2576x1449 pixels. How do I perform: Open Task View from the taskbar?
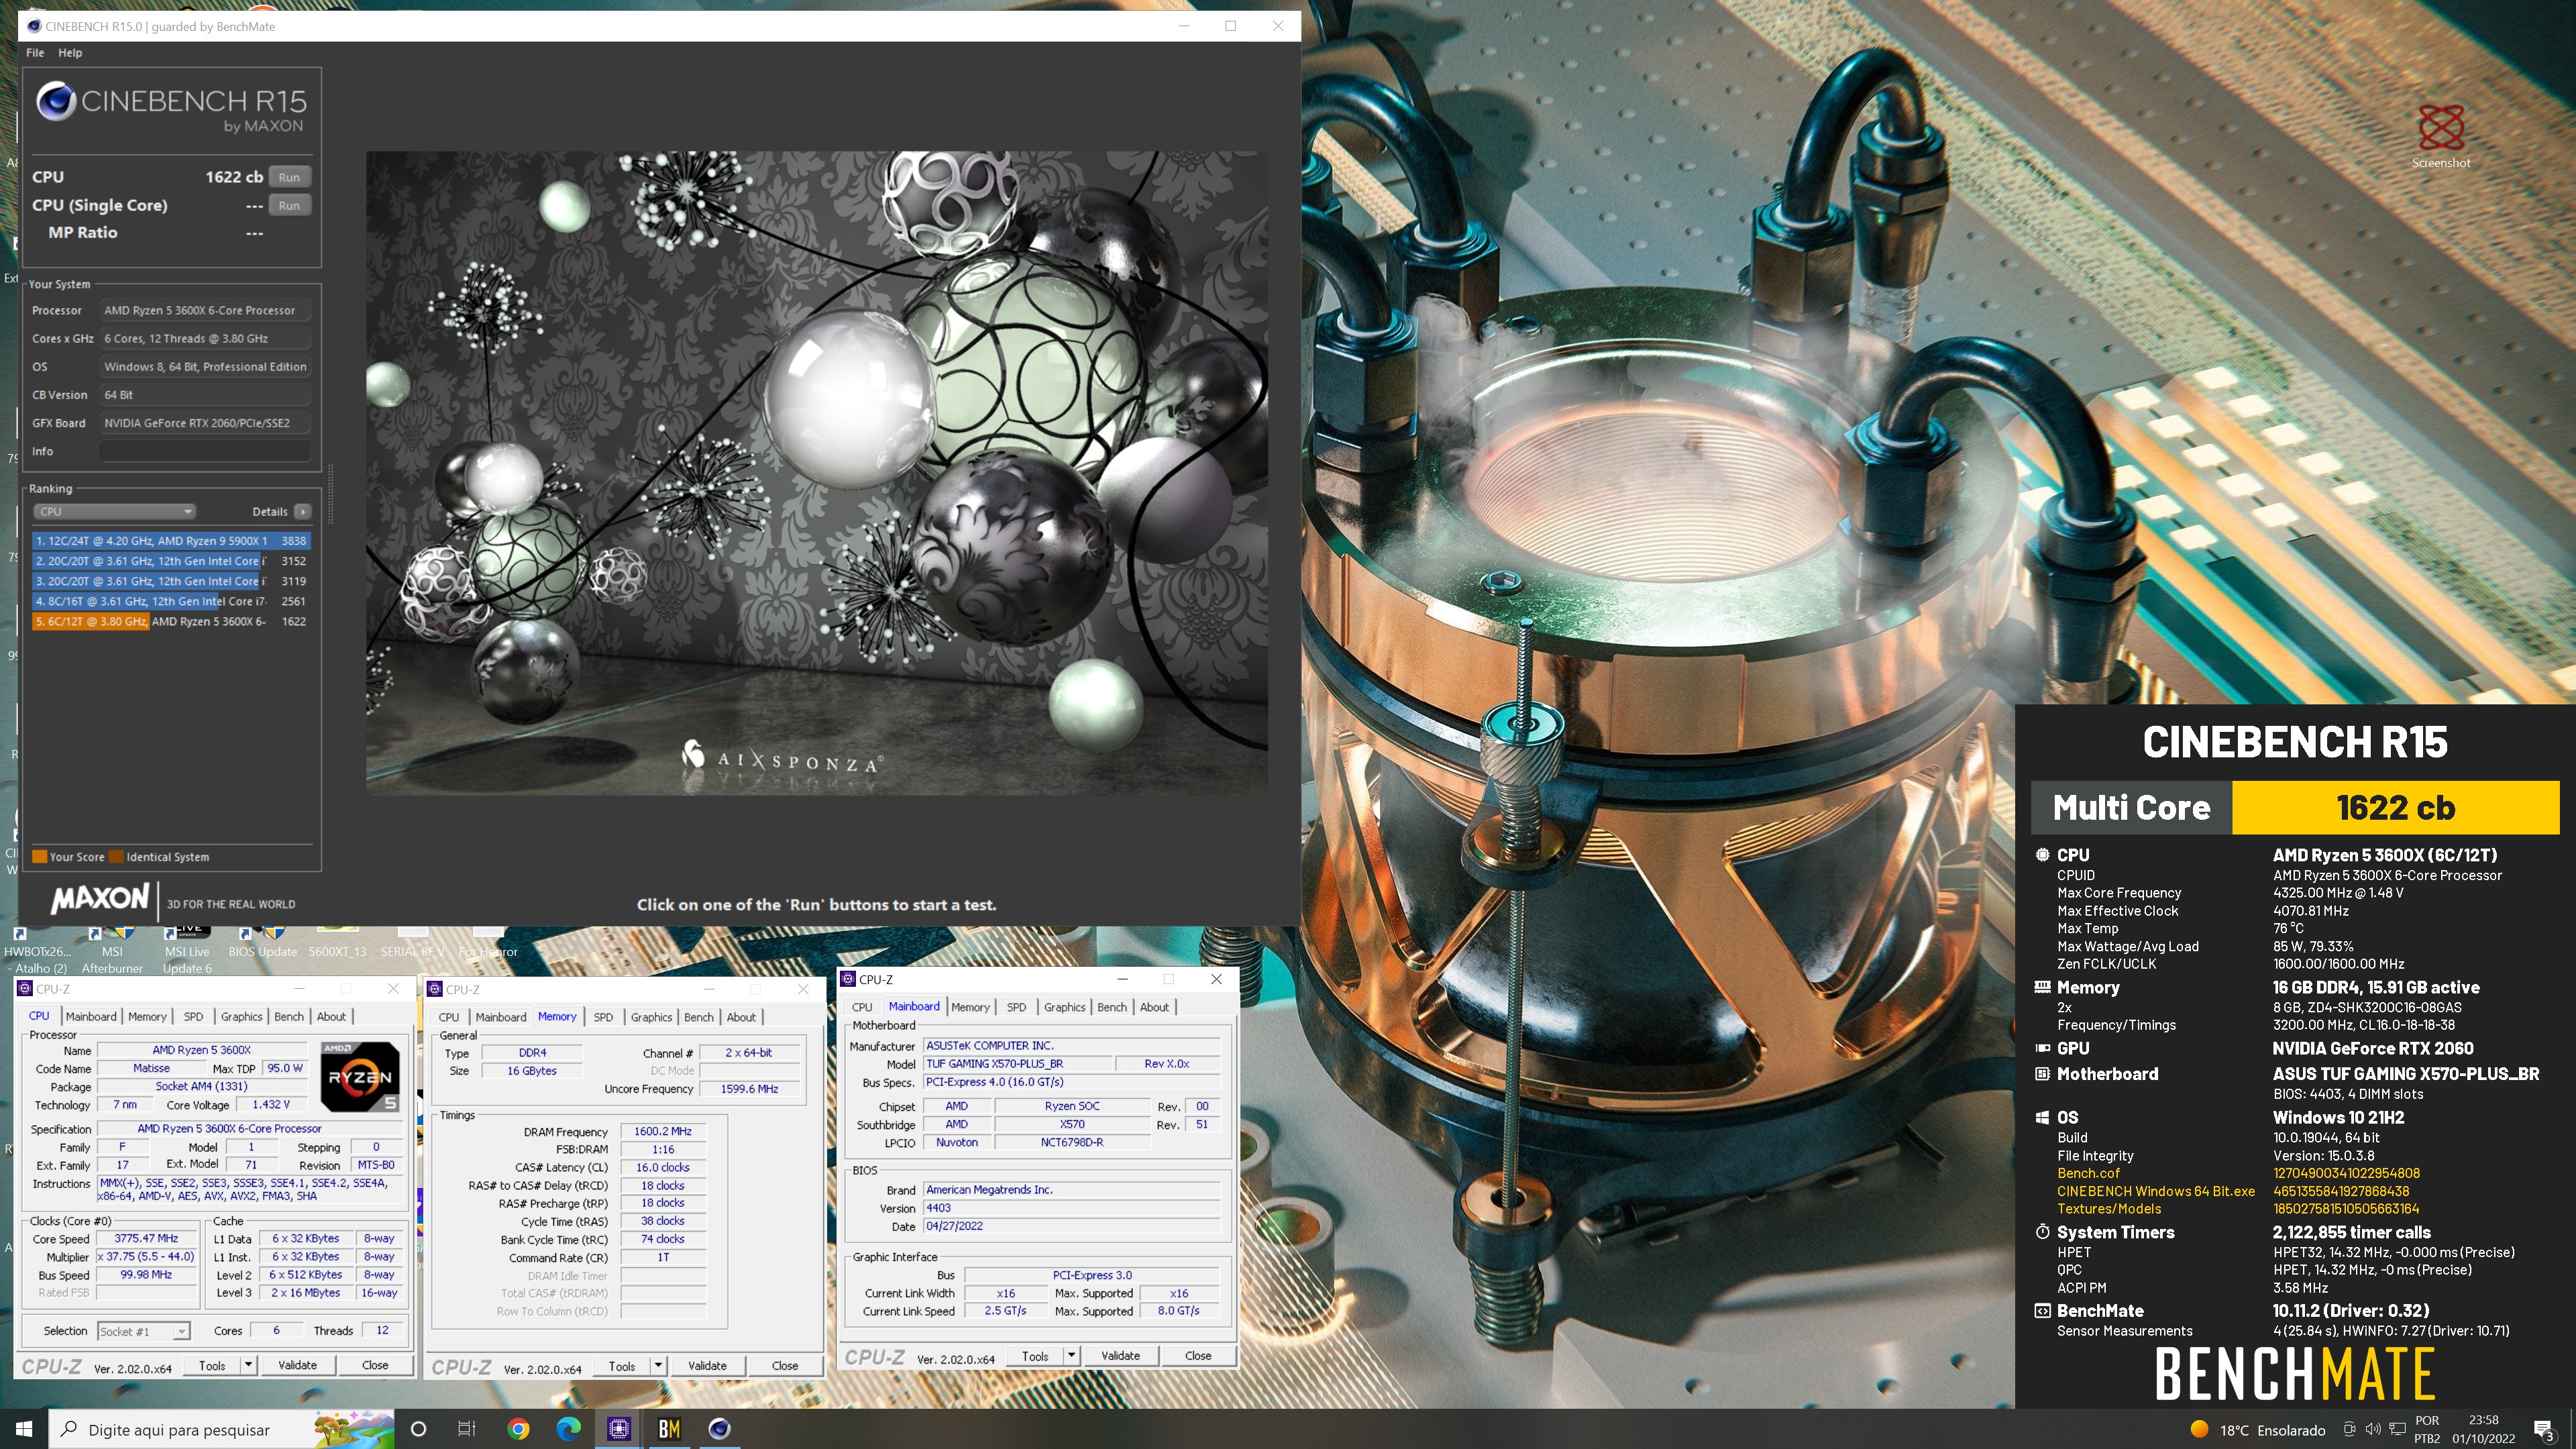[467, 1429]
